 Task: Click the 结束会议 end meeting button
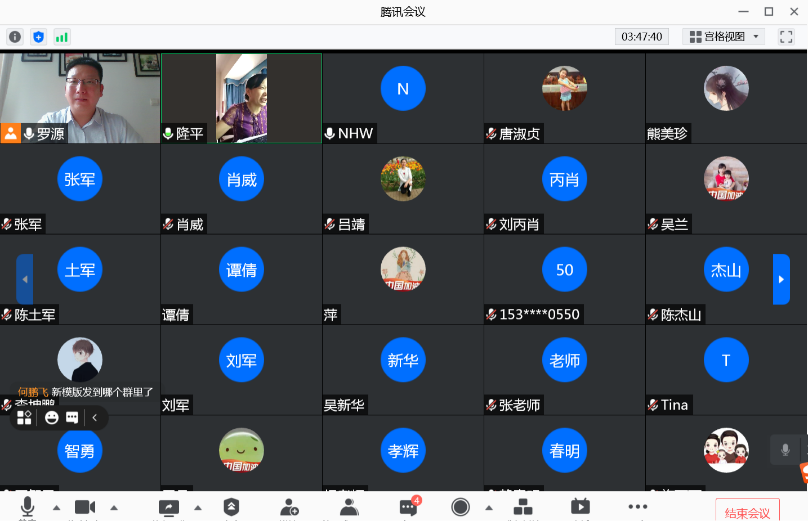coord(747,512)
